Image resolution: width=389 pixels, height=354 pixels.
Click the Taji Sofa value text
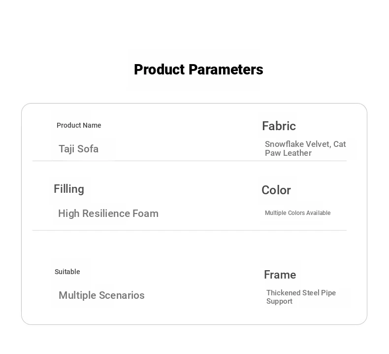point(78,149)
